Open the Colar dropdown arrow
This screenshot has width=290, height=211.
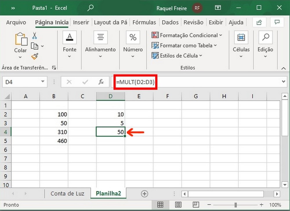coord(20,57)
